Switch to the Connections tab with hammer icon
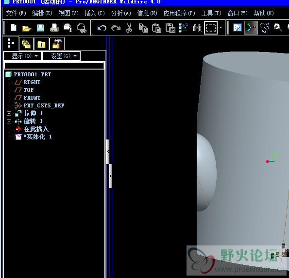289x278 pixels. click(x=57, y=44)
